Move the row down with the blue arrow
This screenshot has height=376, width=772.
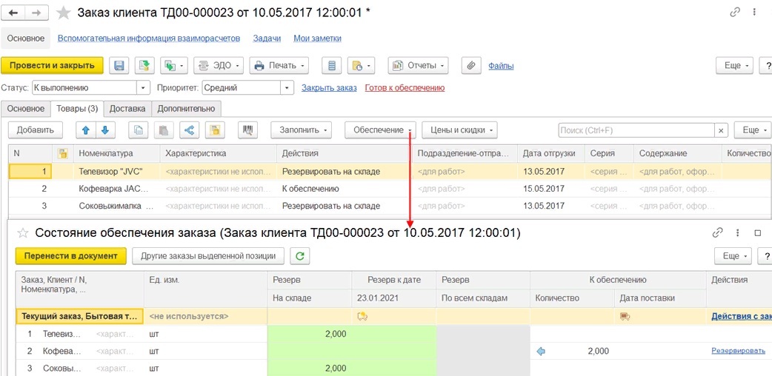(x=105, y=130)
